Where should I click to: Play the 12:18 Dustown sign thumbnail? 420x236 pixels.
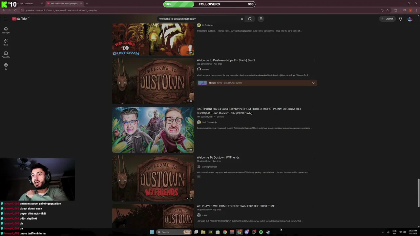point(153,81)
